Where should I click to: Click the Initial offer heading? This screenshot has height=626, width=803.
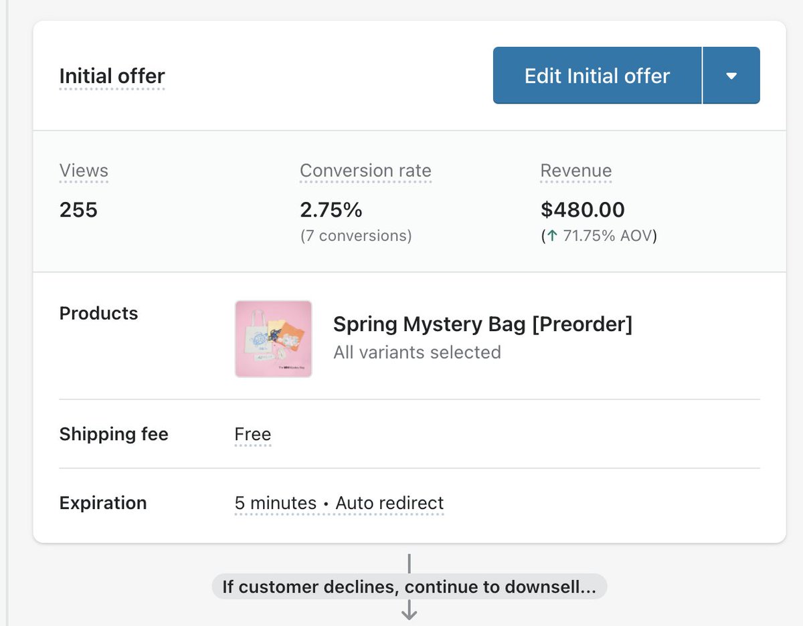[x=112, y=76]
